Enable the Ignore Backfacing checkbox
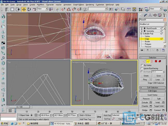The height and width of the screenshot is (126, 168). [142, 68]
